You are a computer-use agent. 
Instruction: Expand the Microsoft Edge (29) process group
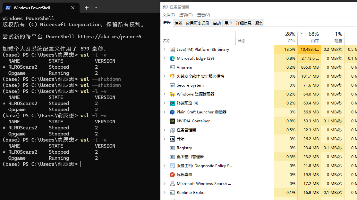click(164, 58)
